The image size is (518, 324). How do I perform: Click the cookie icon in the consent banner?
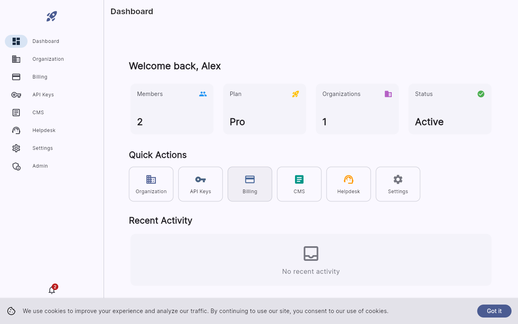pyautogui.click(x=11, y=311)
